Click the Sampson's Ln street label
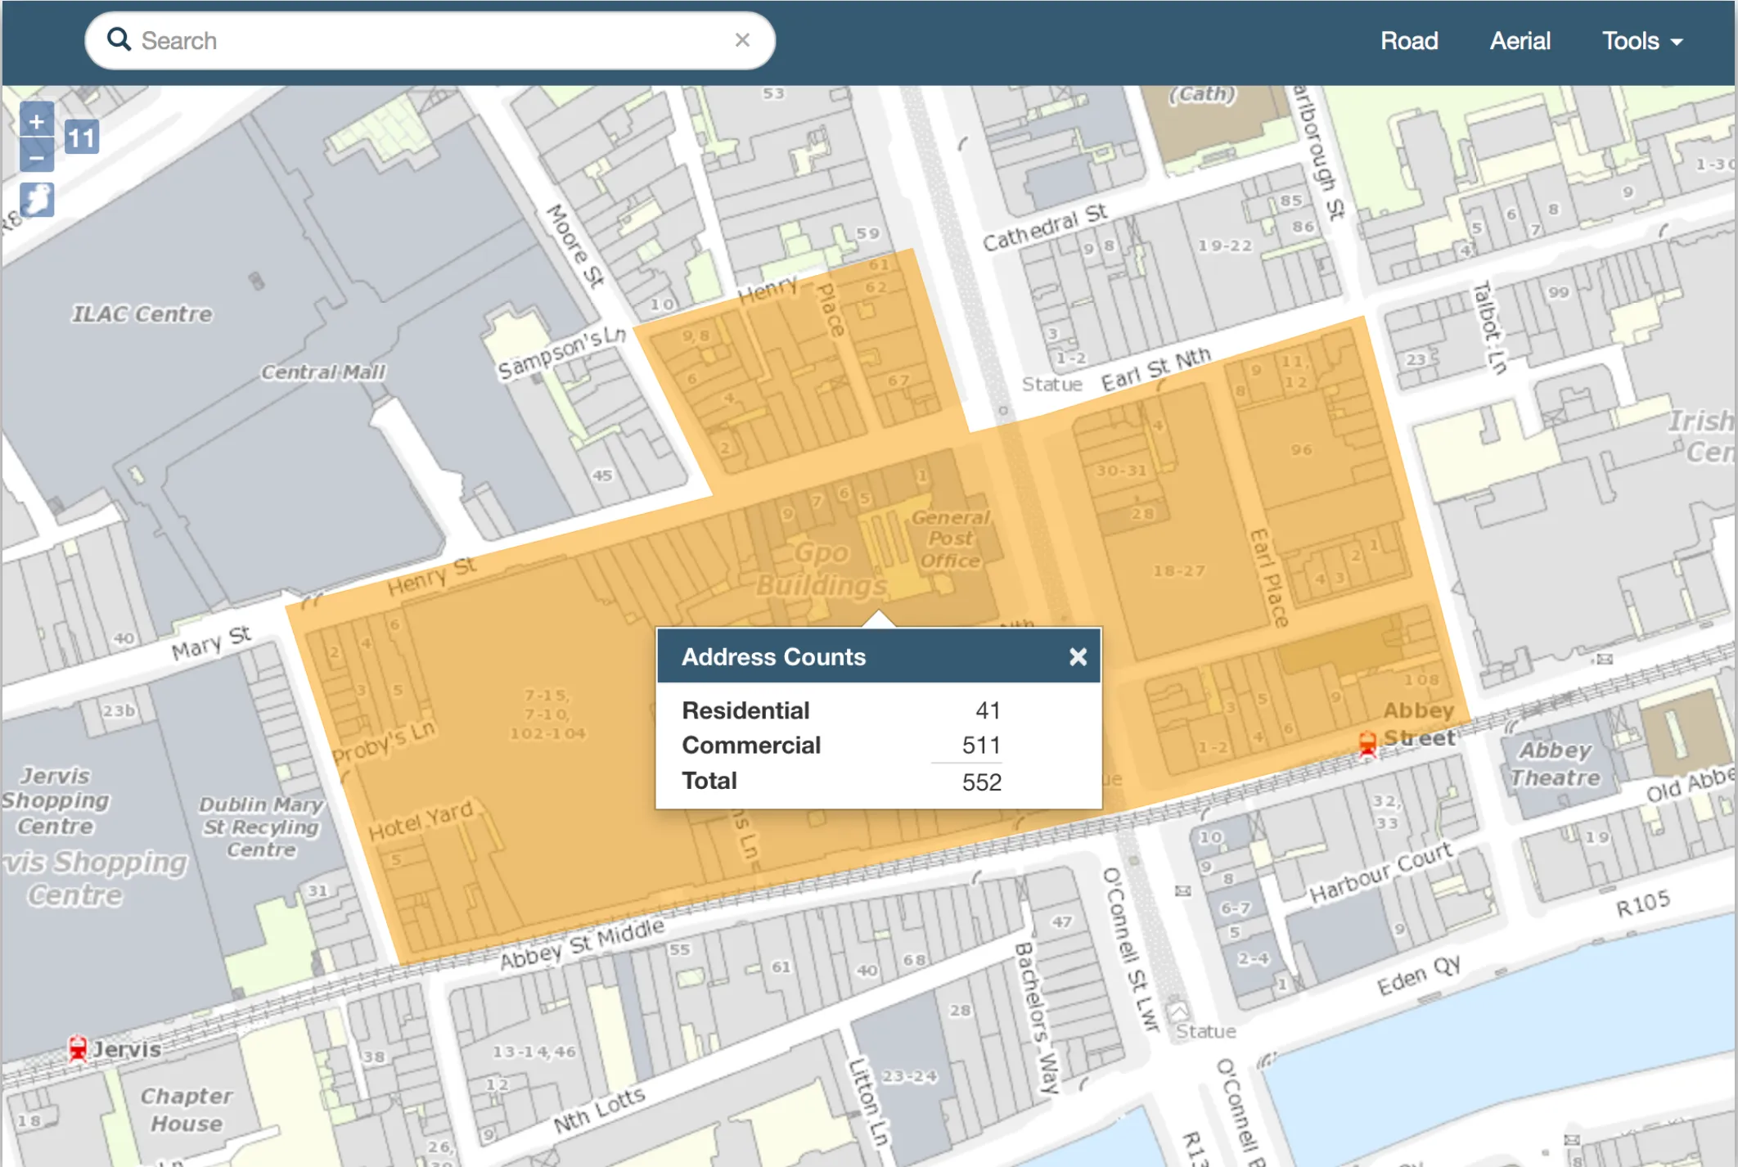Image resolution: width=1738 pixels, height=1167 pixels. [562, 354]
